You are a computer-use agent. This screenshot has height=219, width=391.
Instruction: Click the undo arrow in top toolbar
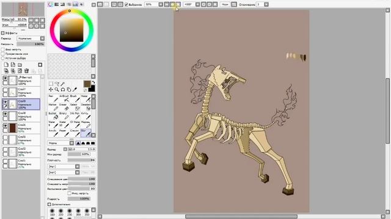[100, 4]
